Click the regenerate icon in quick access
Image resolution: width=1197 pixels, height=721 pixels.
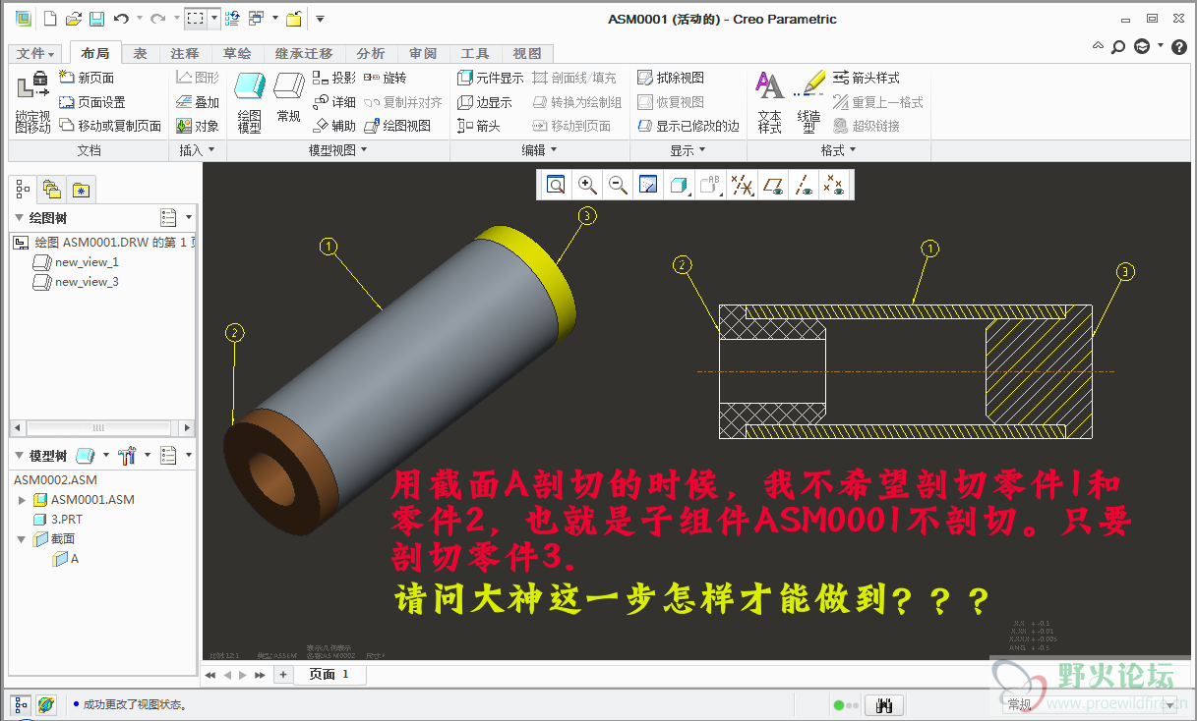[232, 19]
